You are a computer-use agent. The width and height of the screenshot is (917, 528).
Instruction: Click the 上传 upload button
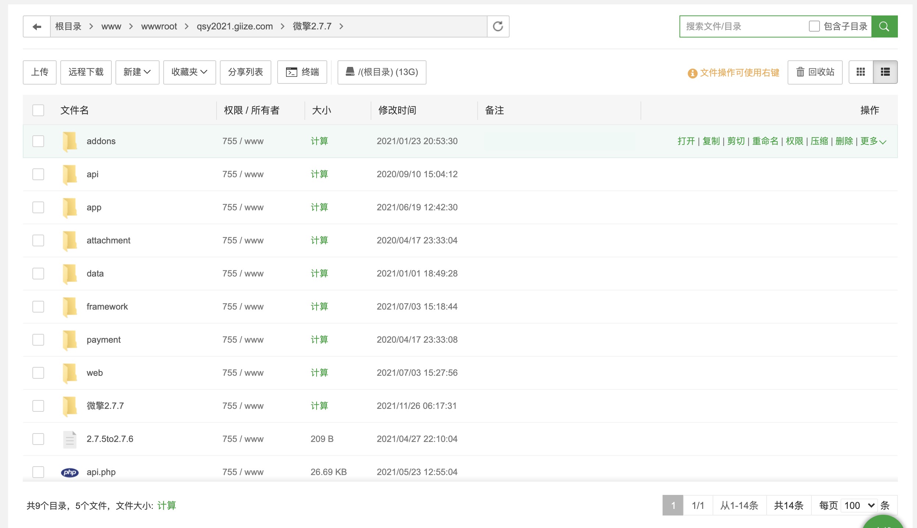(40, 72)
